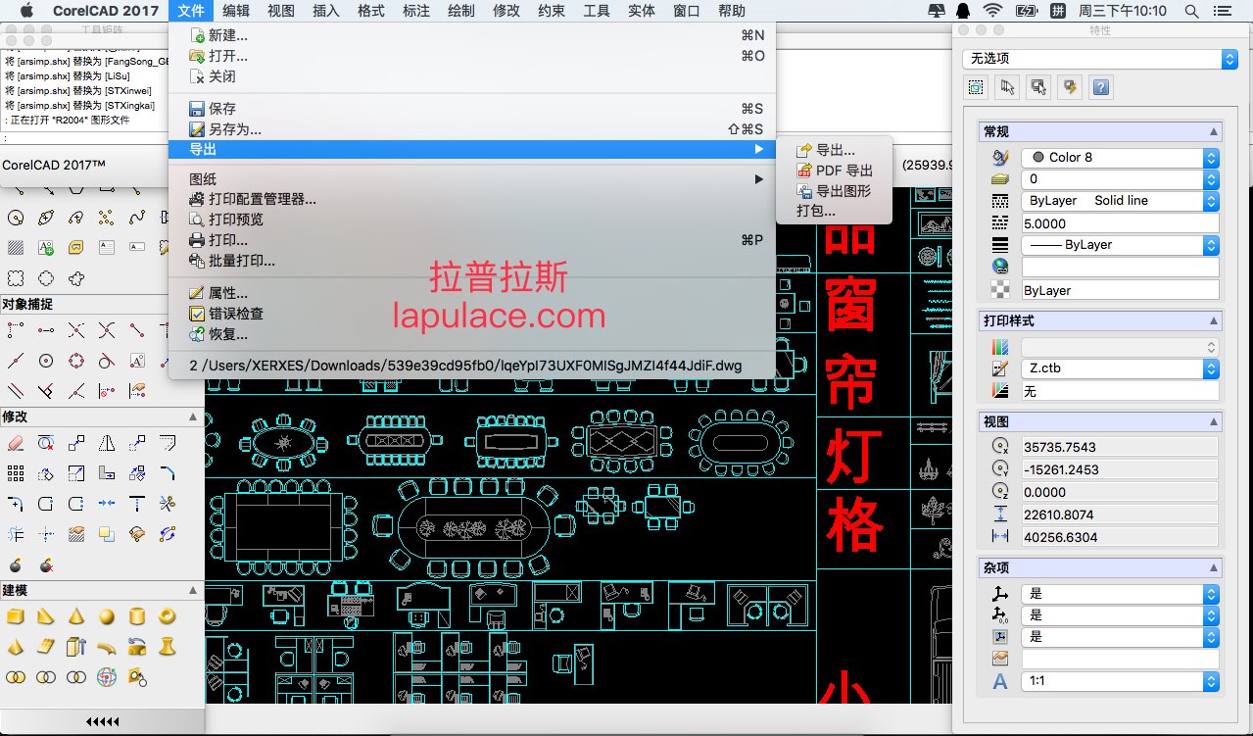Open the 编辑 menu
The image size is (1253, 736).
pos(236,11)
